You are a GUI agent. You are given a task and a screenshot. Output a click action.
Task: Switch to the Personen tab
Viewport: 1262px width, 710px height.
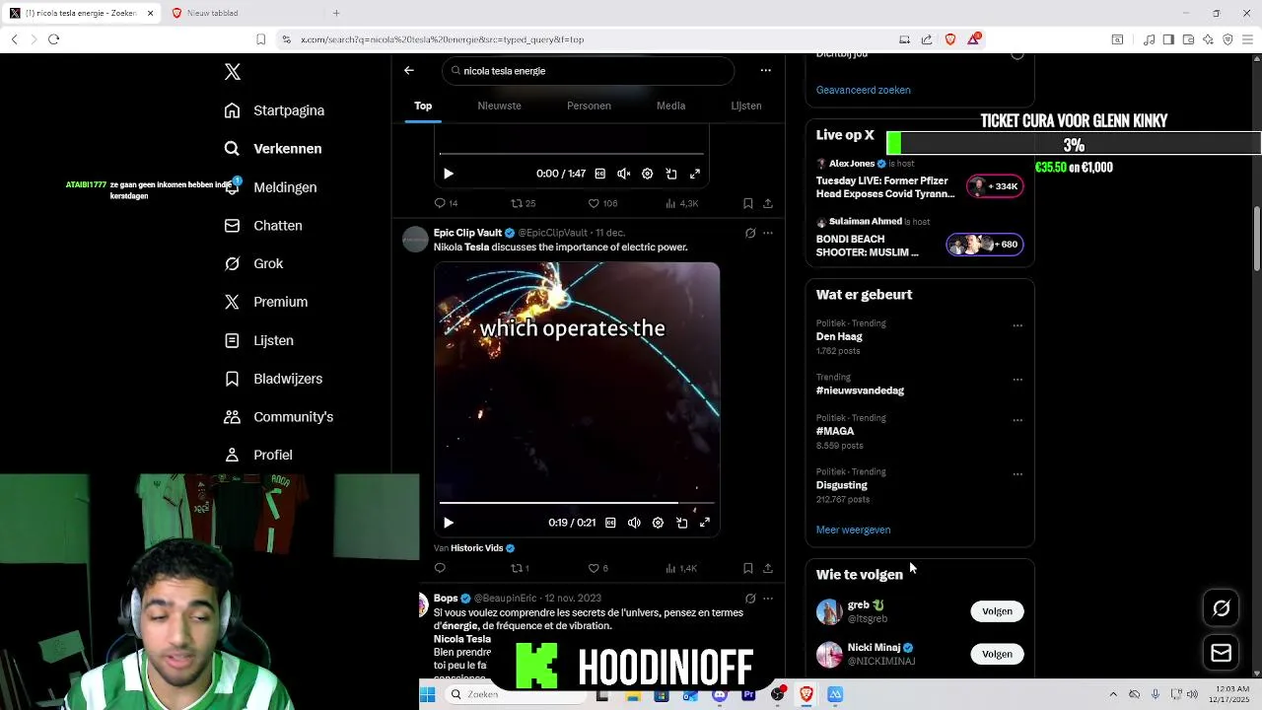click(x=589, y=106)
